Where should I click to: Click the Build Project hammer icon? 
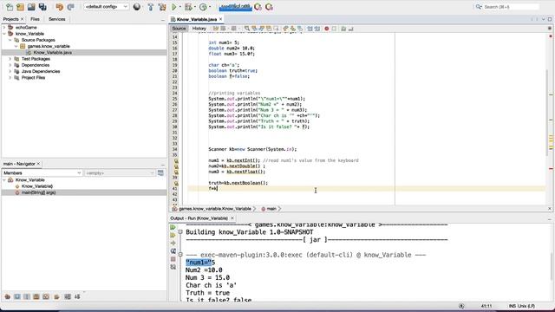pos(150,7)
